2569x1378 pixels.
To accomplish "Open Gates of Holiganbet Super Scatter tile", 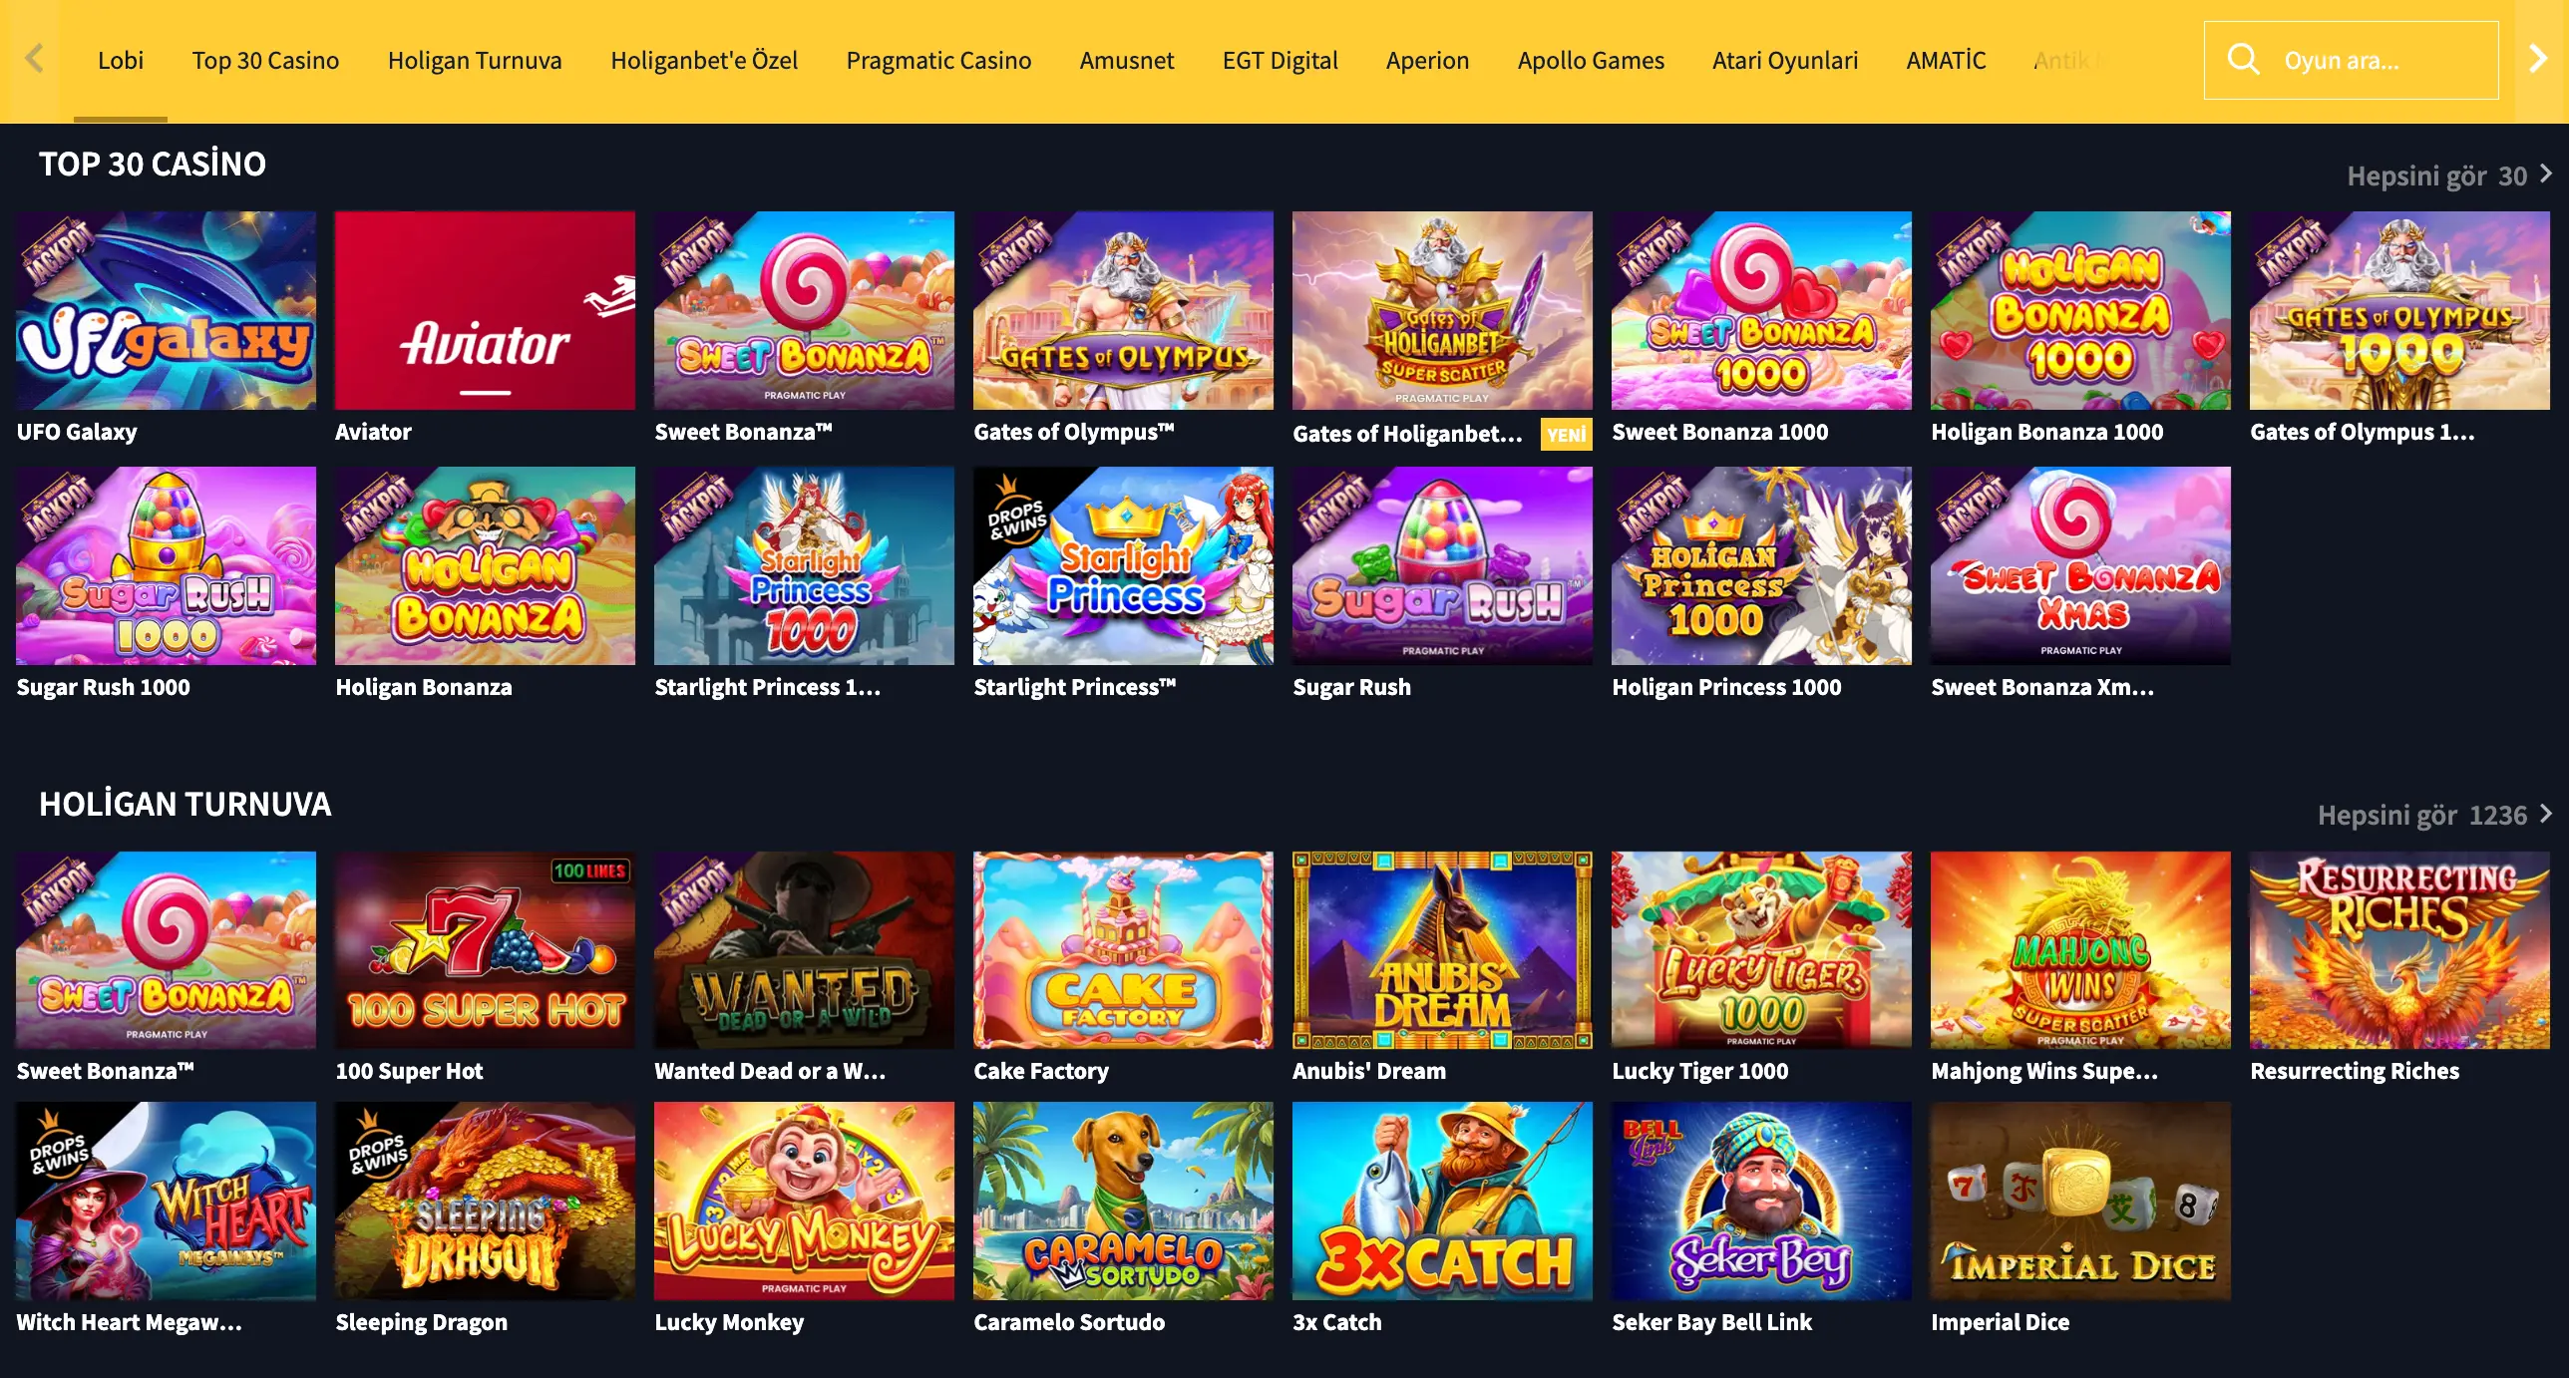I will (x=1442, y=310).
